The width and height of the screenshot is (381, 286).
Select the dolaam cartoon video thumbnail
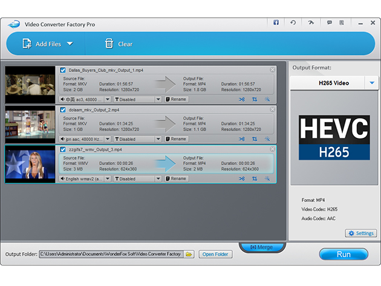(x=30, y=125)
